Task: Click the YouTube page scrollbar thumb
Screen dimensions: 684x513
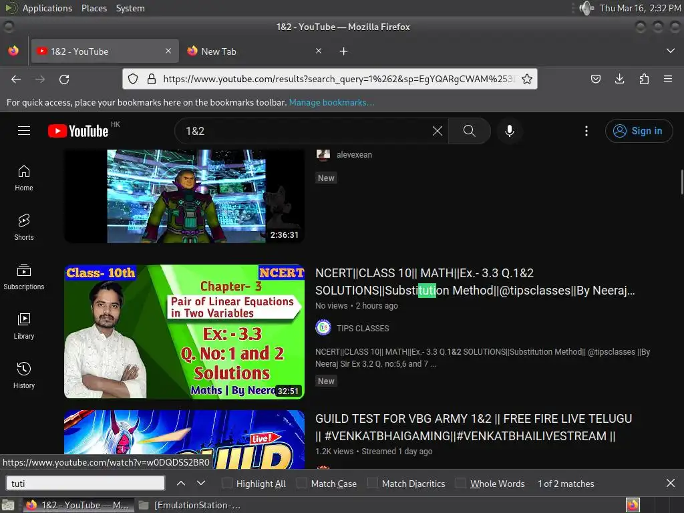Action: coord(682,182)
